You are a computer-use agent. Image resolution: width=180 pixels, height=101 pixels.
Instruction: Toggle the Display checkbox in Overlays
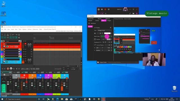pos(95,27)
